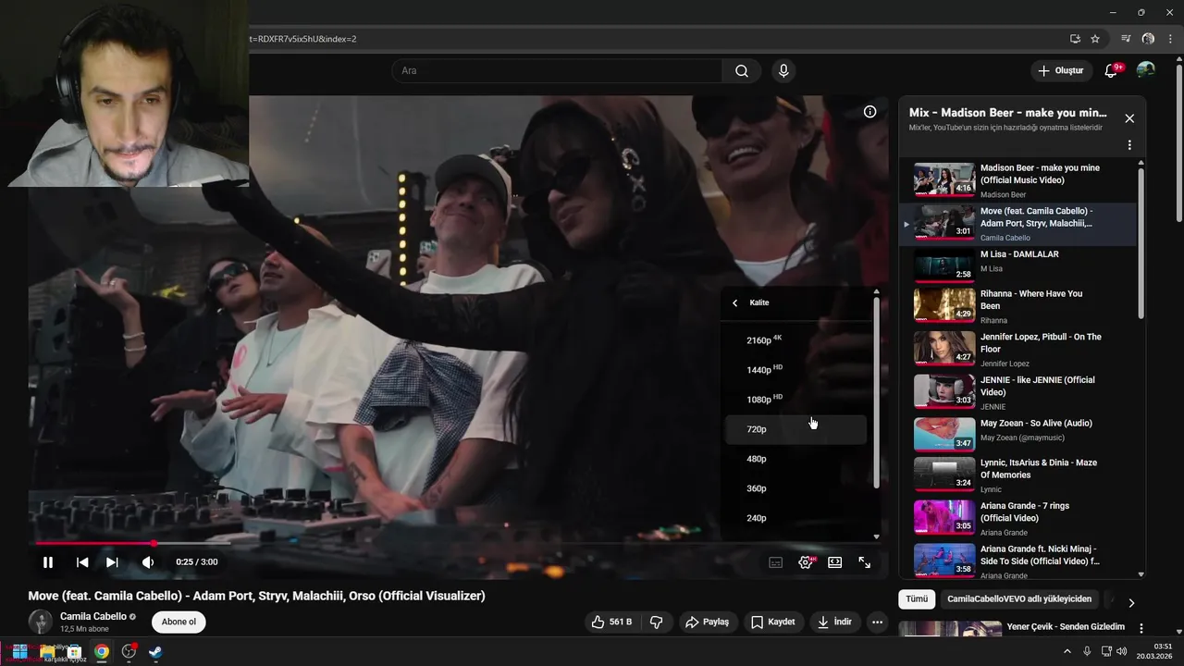Open the YouTube account avatar menu
The image size is (1184, 666).
[x=1146, y=70]
